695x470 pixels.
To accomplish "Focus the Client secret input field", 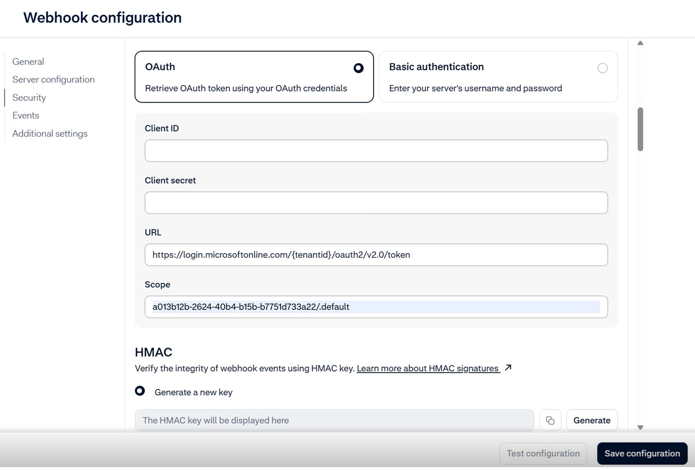I will pos(376,202).
